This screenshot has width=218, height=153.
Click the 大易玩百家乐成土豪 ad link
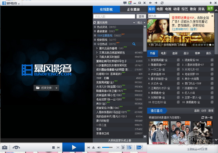point(120,141)
